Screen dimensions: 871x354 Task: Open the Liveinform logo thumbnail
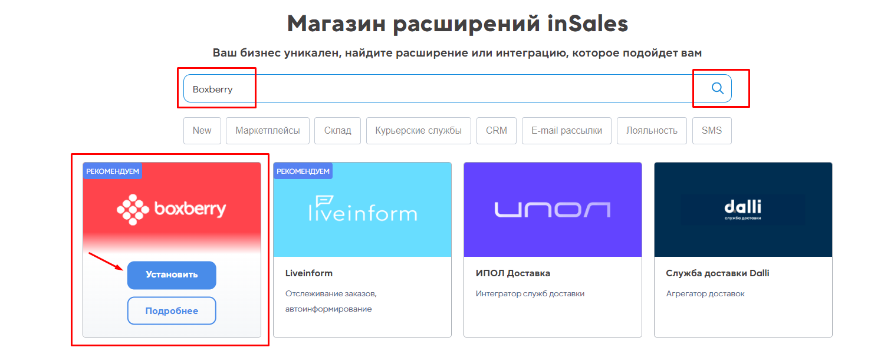tap(362, 210)
